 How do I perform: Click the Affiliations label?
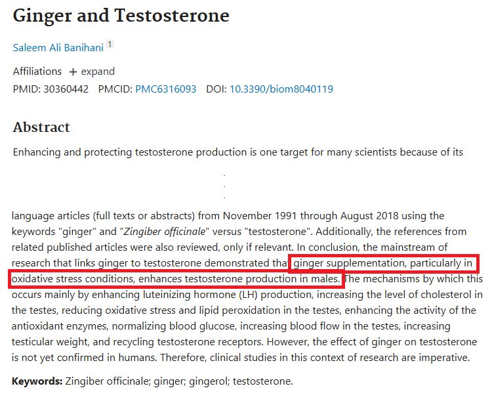[37, 72]
